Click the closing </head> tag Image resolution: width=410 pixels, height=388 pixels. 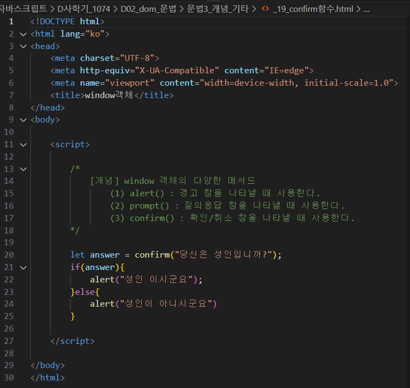pos(47,108)
